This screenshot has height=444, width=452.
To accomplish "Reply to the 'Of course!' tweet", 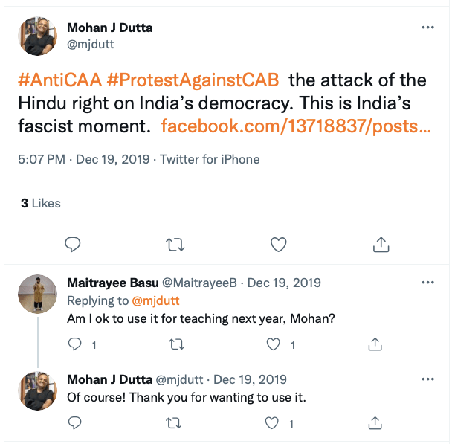I will 74,423.
